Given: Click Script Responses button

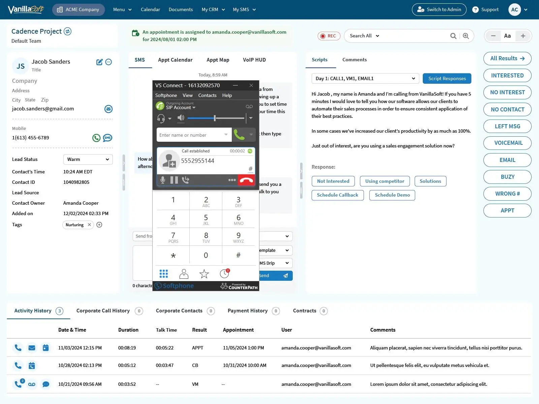Looking at the screenshot, I should pyautogui.click(x=447, y=79).
